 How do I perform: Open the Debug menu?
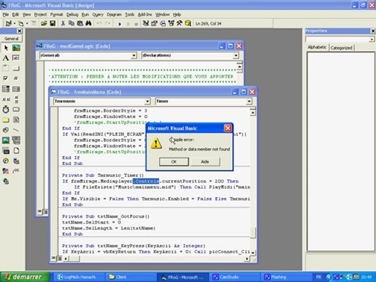(x=72, y=14)
